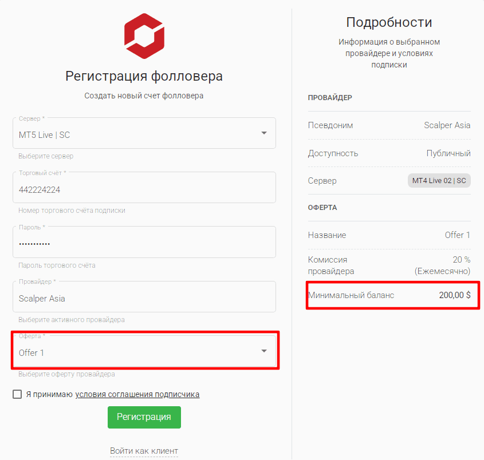Click the Комиссия провайдера label
This screenshot has width=484, height=460.
pos(331,265)
